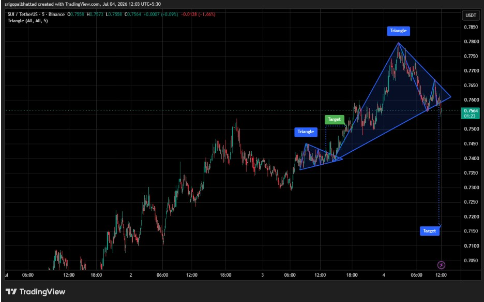This screenshot has height=302, width=484.
Task: Click the 0.7500 price axis label
Action: [472, 129]
